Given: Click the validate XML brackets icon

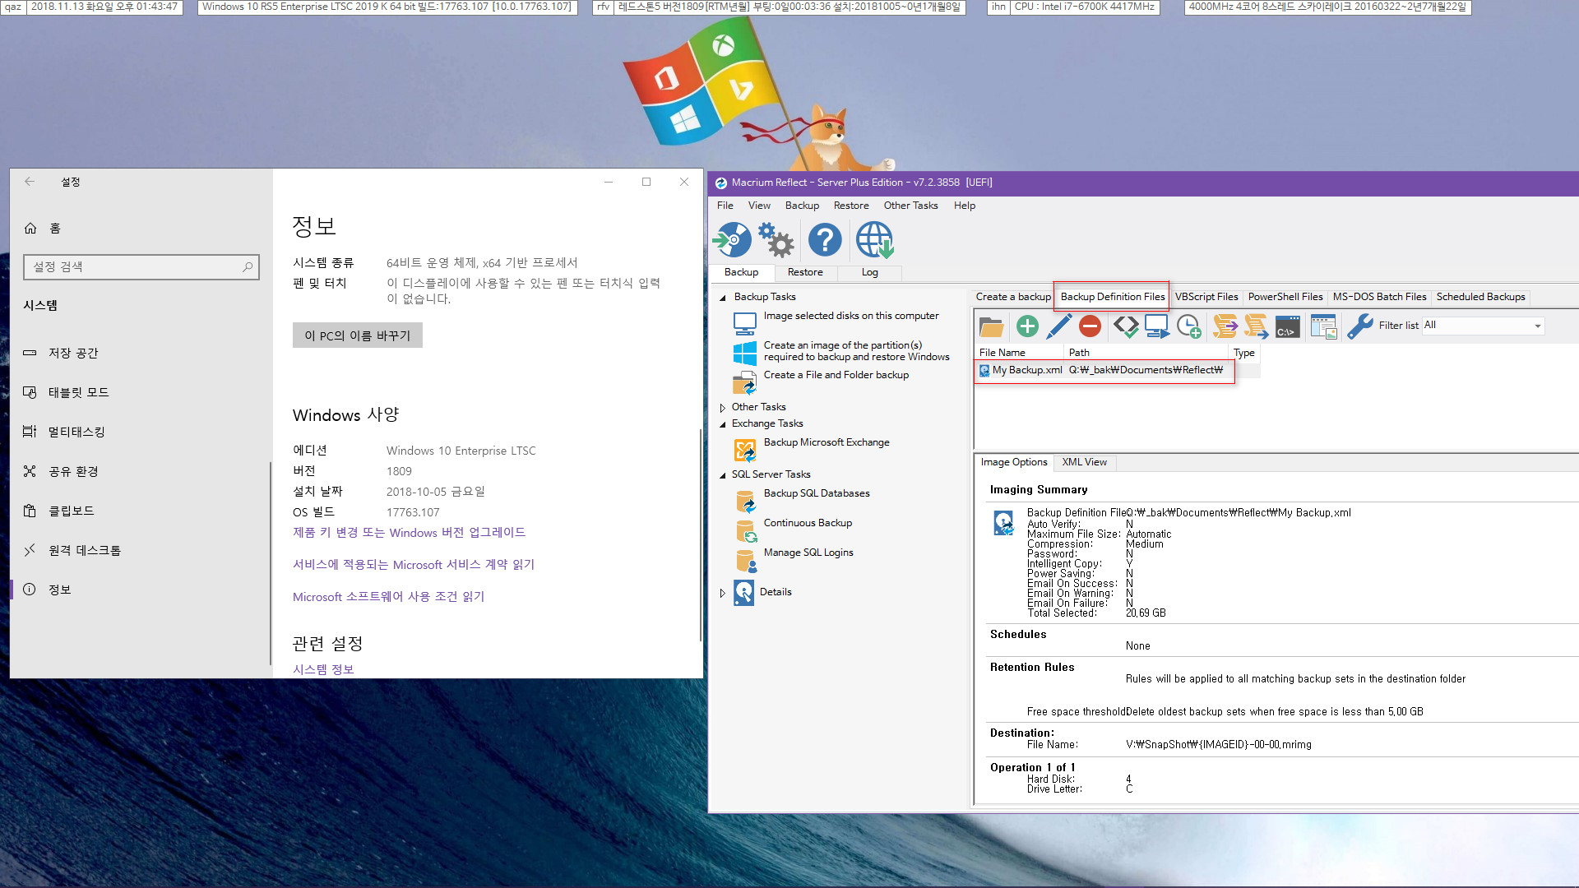Looking at the screenshot, I should 1126,326.
